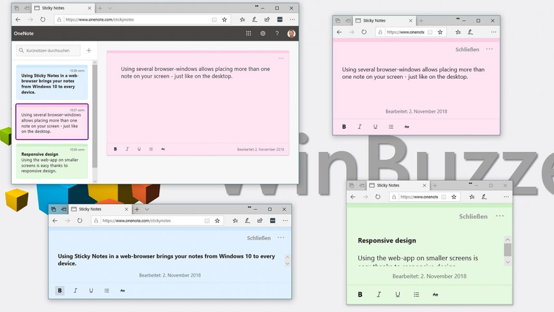Toggle underline in the main OneNote window note
Screen dimensions: 554x312
click(139, 149)
